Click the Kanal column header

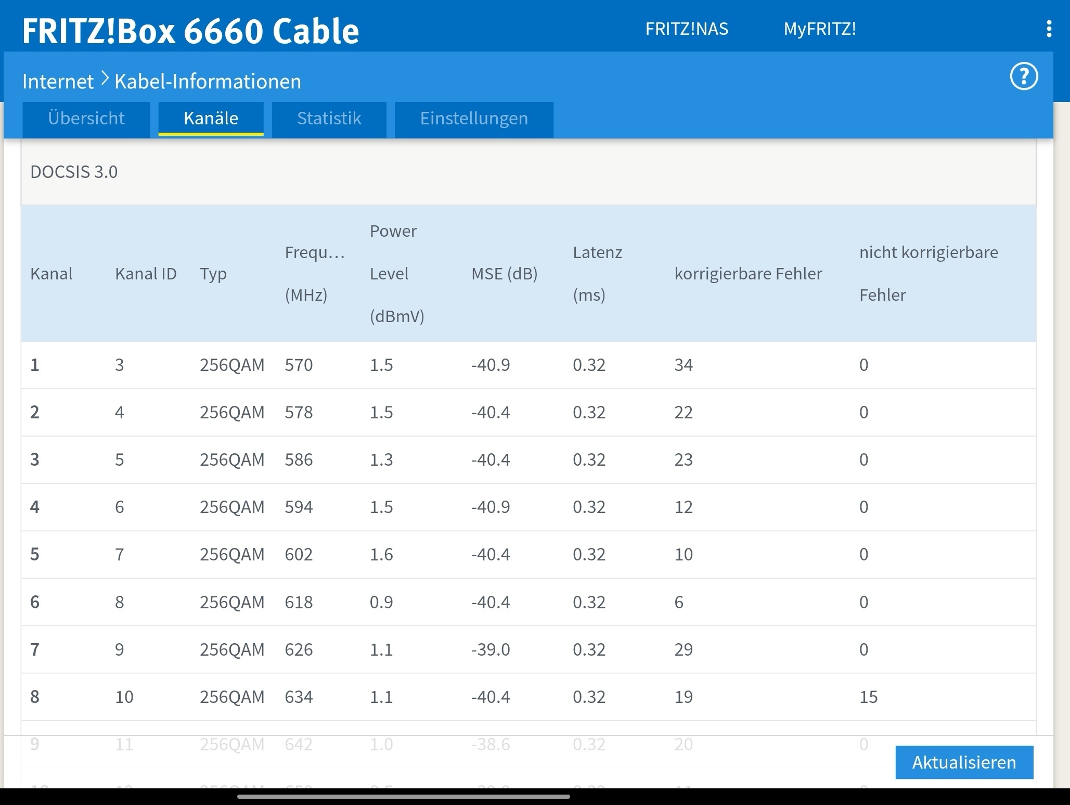pyautogui.click(x=51, y=274)
